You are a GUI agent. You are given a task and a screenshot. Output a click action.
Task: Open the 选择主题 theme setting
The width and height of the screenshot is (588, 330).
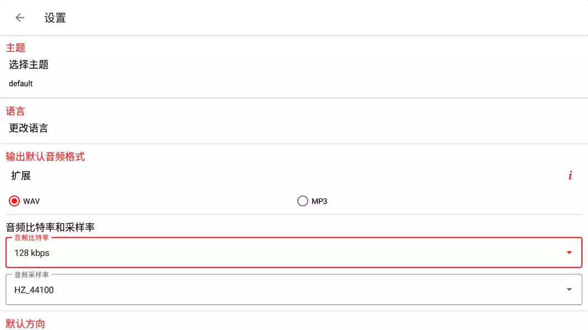pyautogui.click(x=29, y=65)
